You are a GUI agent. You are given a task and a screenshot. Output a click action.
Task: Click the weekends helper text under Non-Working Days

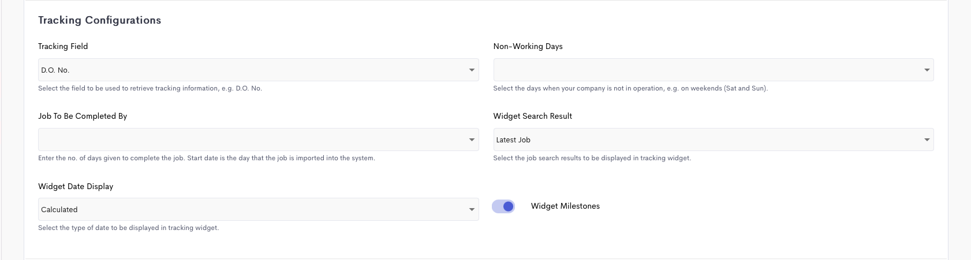[630, 88]
